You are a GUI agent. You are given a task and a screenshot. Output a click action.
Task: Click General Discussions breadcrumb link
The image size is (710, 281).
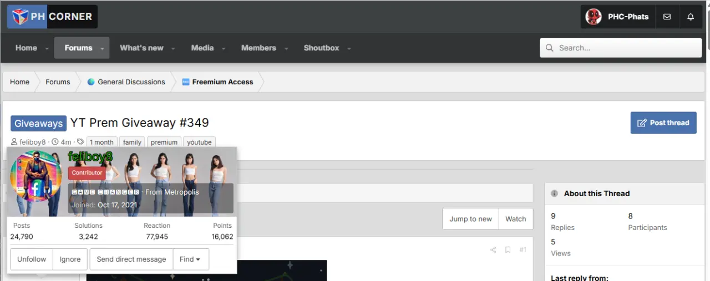(x=131, y=82)
